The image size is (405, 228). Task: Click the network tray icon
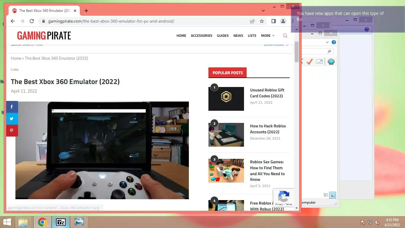pyautogui.click(x=370, y=222)
